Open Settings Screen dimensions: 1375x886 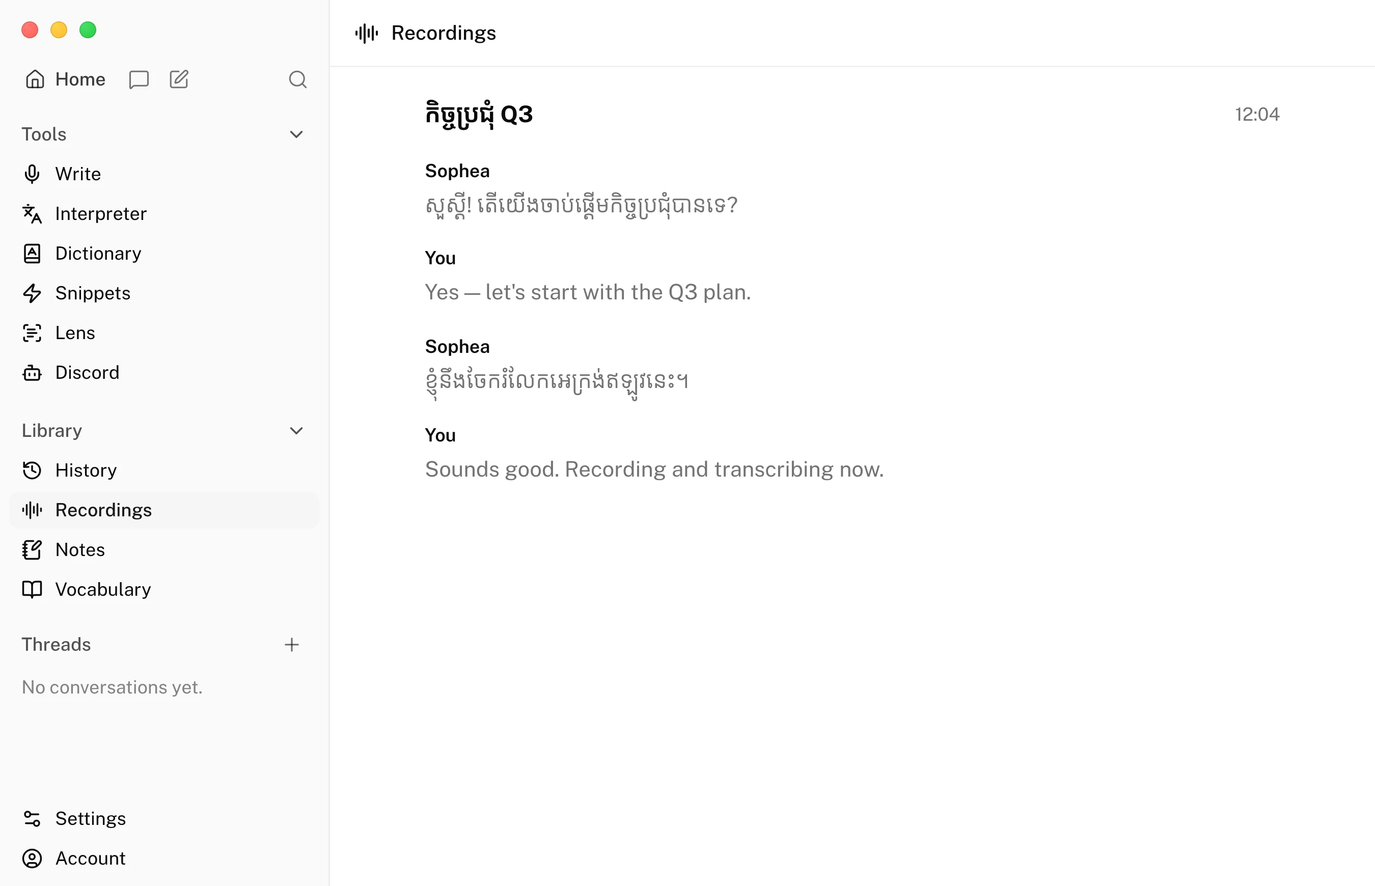[164, 818]
